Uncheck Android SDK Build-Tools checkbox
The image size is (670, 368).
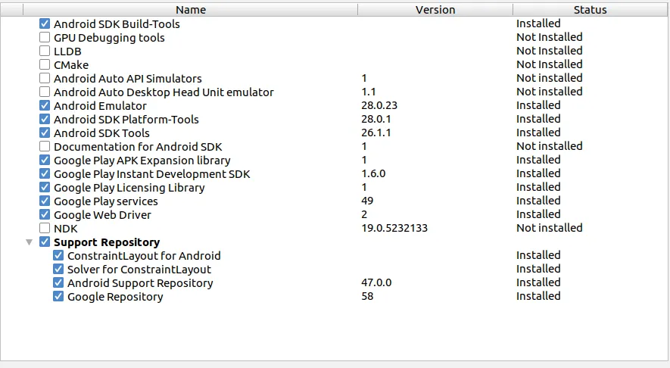(x=45, y=24)
